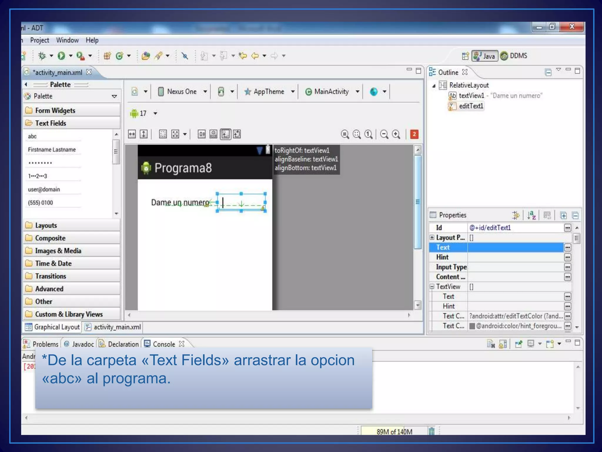This screenshot has width=602, height=452.
Task: Click the green Run button icon
Action: coord(61,56)
